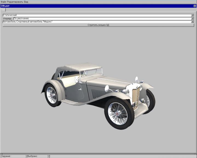Viewport: 197px width, 158px height.
Task: Click the car's rear wheel in 3D preview
Action: (52, 95)
